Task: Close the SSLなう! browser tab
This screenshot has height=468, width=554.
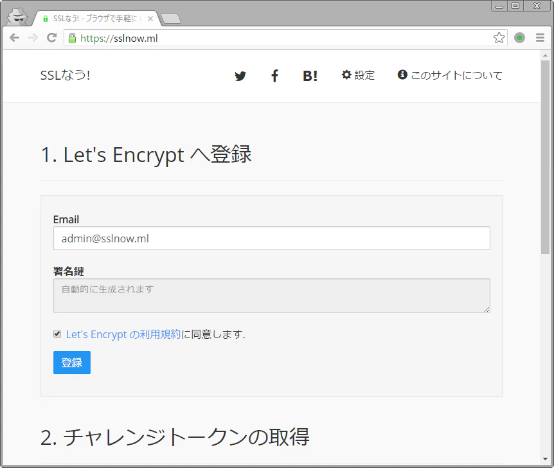Action: pos(150,19)
